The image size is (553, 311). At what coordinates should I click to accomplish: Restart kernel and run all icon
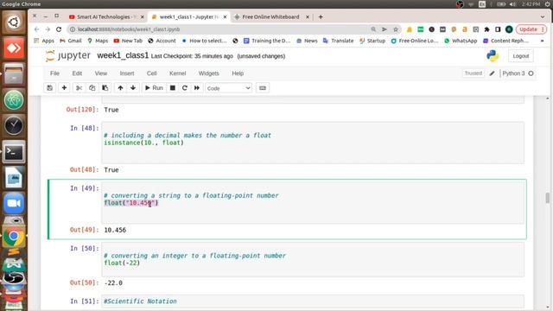197,88
